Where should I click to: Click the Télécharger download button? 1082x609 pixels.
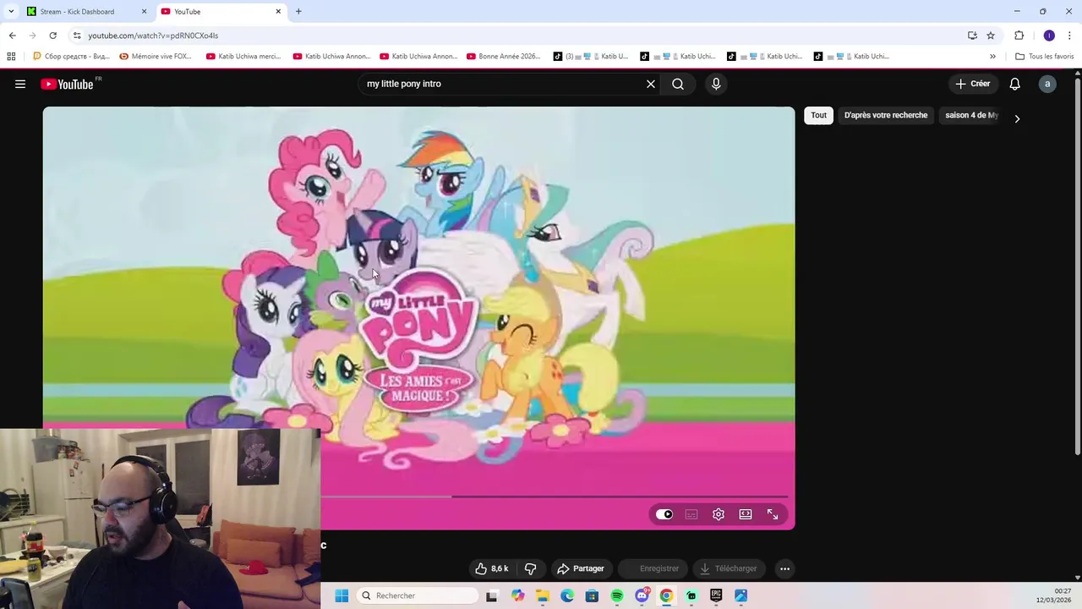point(727,568)
